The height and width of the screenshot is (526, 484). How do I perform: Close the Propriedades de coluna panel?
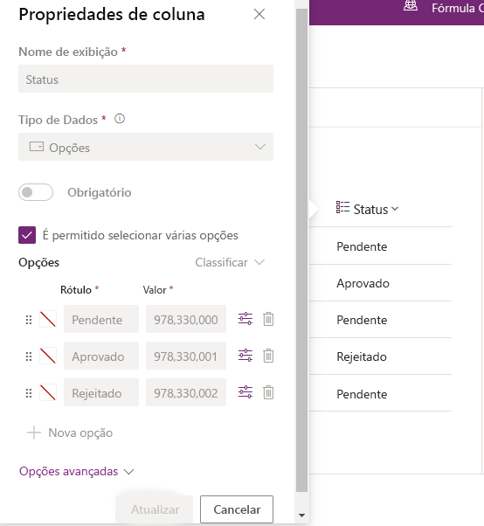click(x=259, y=14)
